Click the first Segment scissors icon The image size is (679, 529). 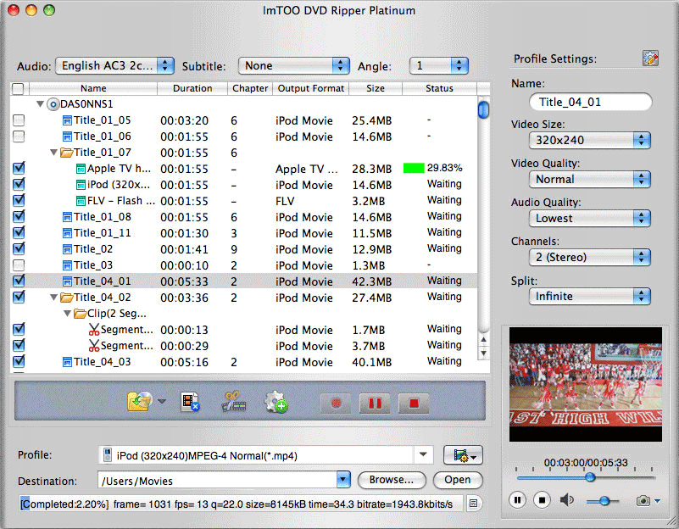(93, 330)
